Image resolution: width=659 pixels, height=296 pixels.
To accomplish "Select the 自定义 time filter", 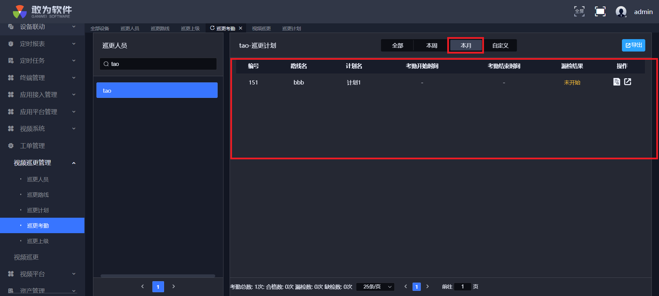I will click(500, 45).
